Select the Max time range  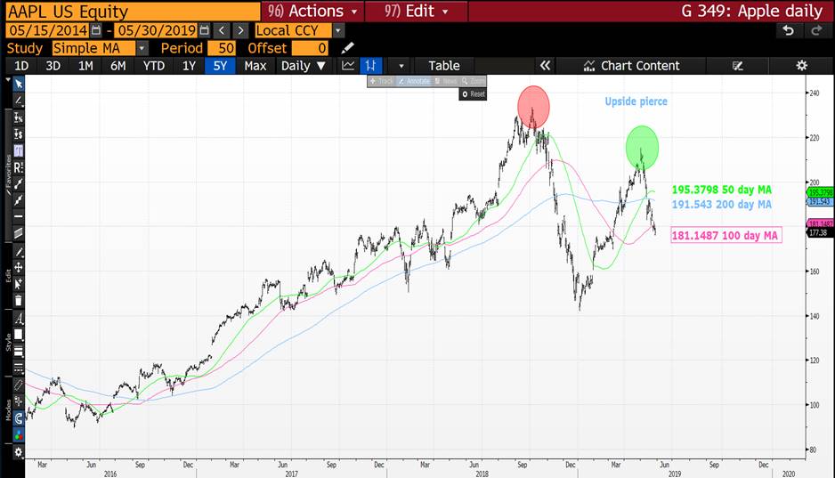[255, 66]
